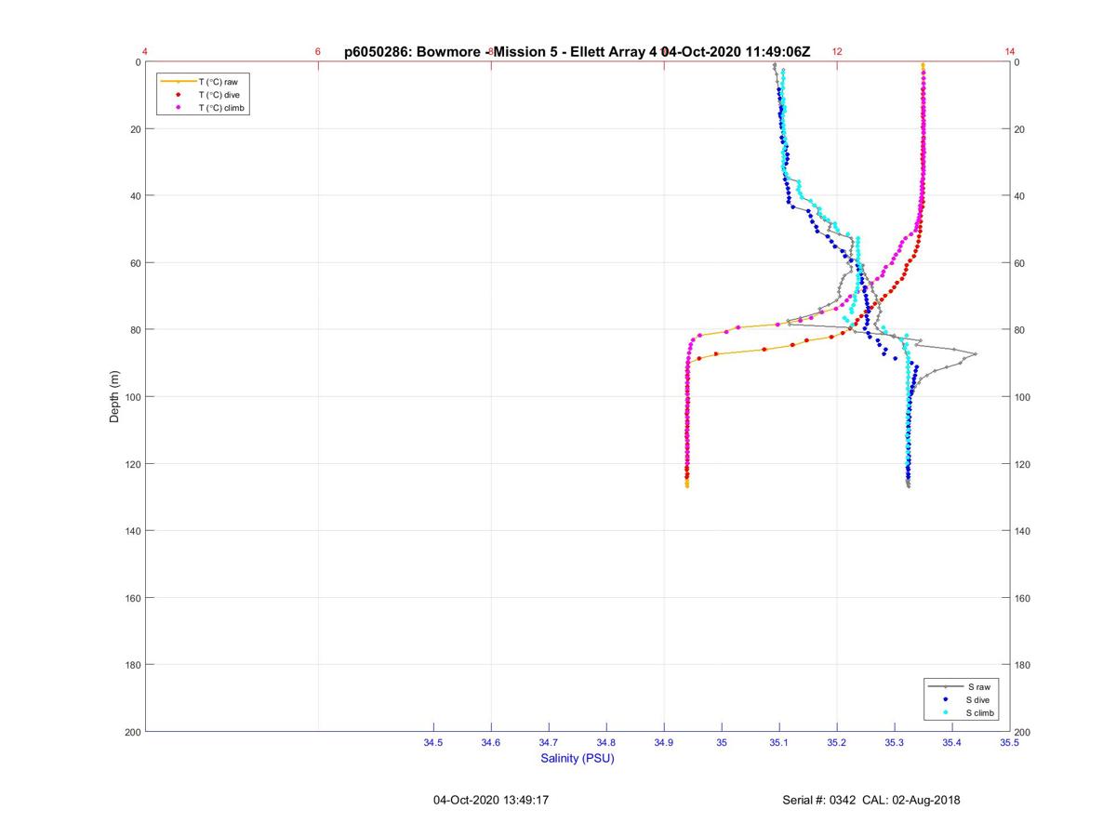Click the 'Salinity (PSU)' axis label

click(578, 759)
